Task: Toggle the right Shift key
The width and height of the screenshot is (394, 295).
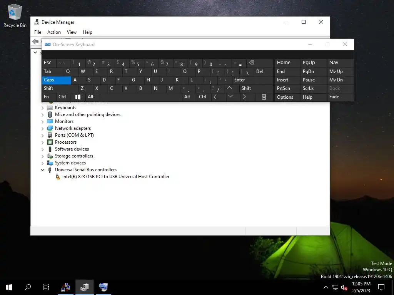Action: 256,88
